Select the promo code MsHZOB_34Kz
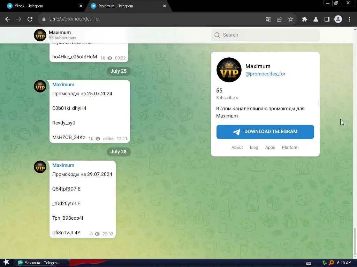357x267 pixels. click(x=69, y=137)
